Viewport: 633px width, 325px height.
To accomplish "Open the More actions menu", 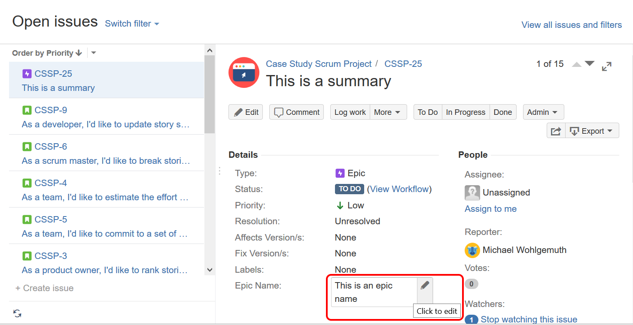I will (388, 112).
